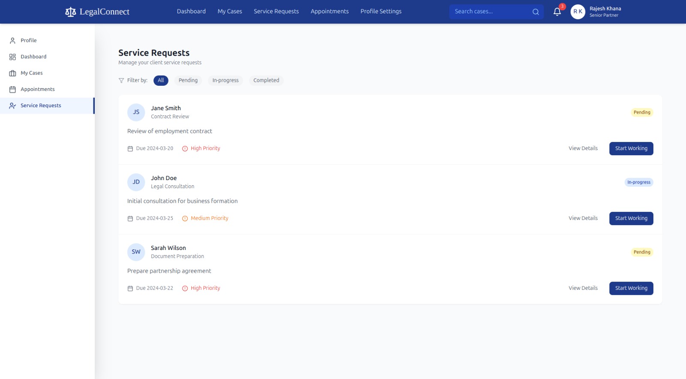This screenshot has width=686, height=379.
Task: Start Working on Jane Smith's request
Action: coord(631,148)
